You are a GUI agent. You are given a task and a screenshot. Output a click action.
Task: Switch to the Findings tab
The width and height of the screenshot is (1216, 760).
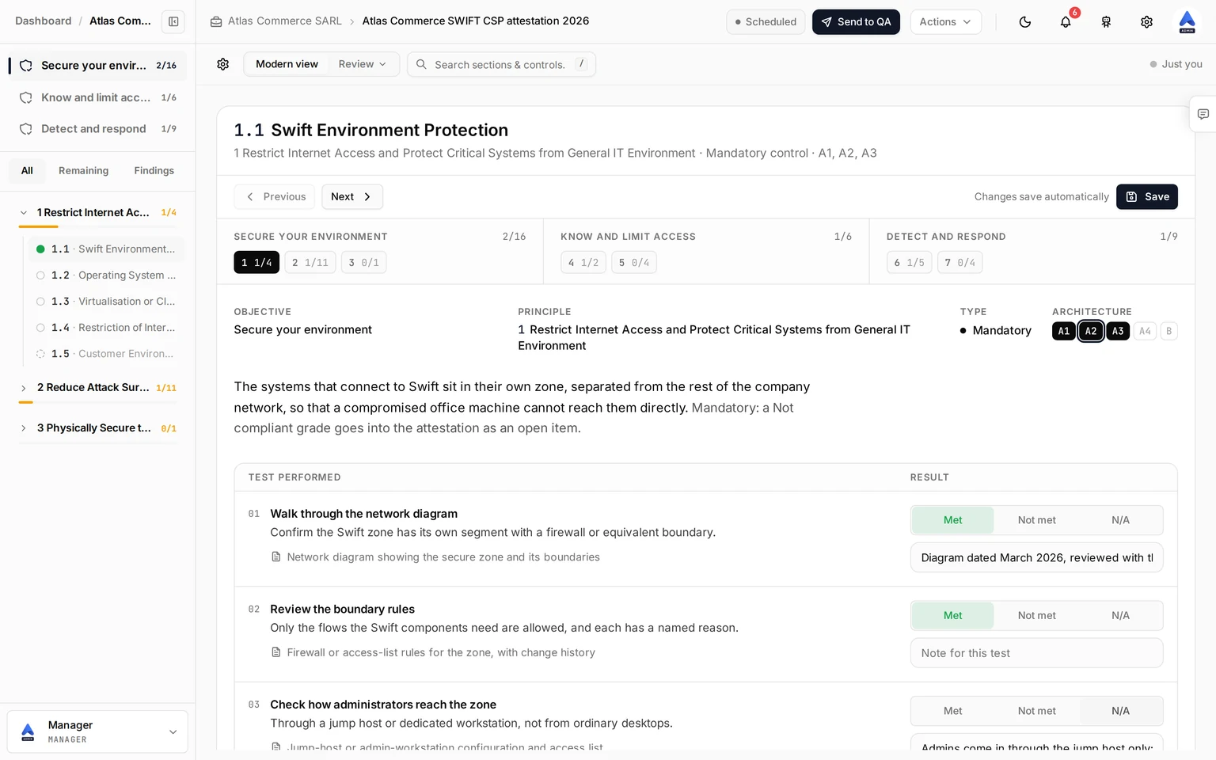[154, 170]
